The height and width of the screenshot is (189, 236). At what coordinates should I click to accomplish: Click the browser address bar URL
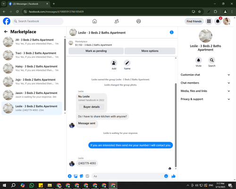tap(56, 12)
